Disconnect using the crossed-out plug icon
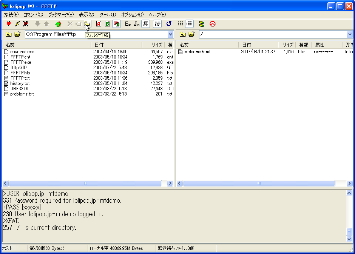The height and width of the screenshot is (254, 355). pyautogui.click(x=26, y=24)
